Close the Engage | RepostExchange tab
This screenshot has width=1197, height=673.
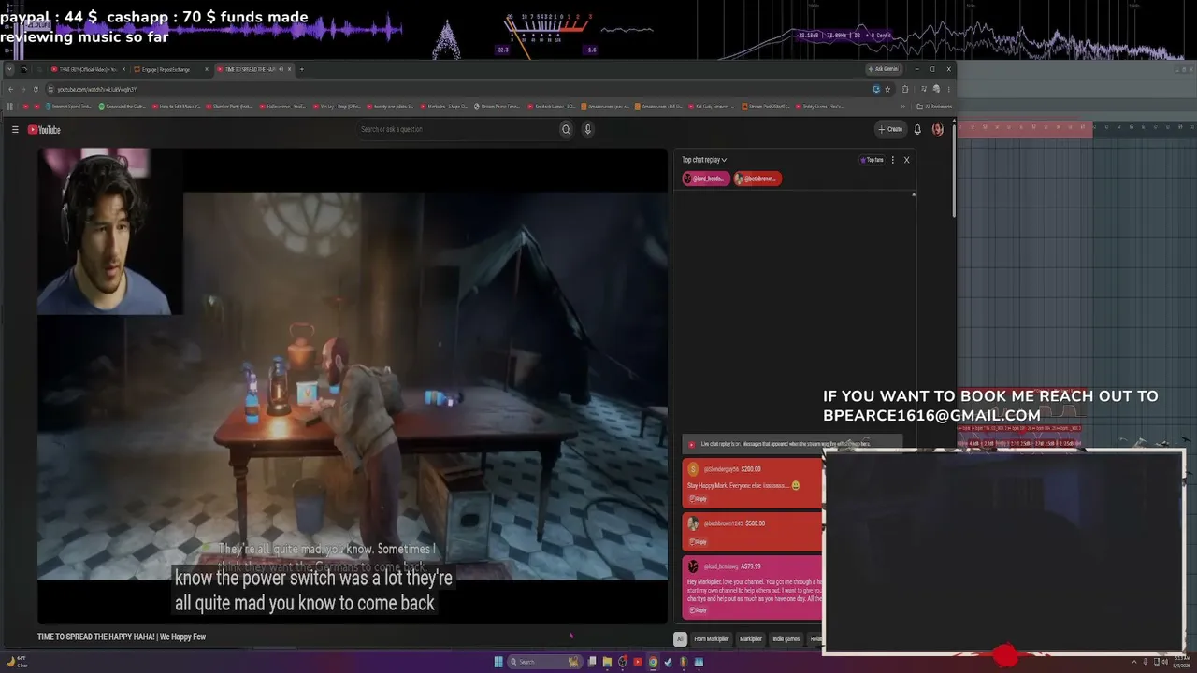(207, 69)
